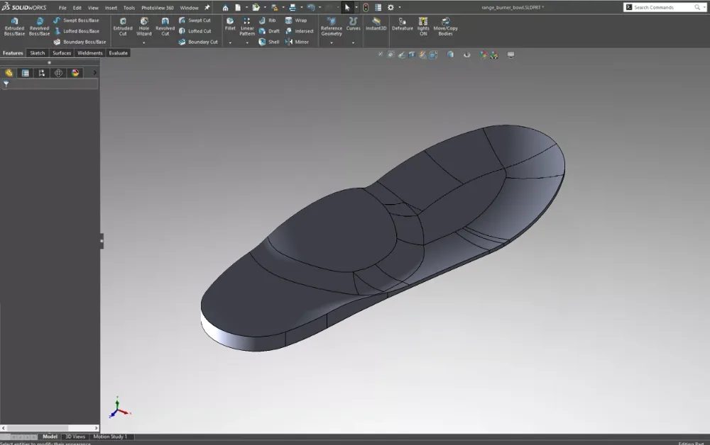The image size is (710, 445).
Task: Select the Extruded Boss/Base tool
Action: tap(14, 26)
